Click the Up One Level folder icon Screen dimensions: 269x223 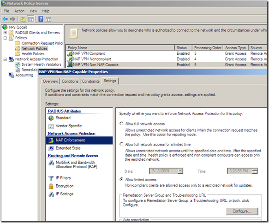23,19
